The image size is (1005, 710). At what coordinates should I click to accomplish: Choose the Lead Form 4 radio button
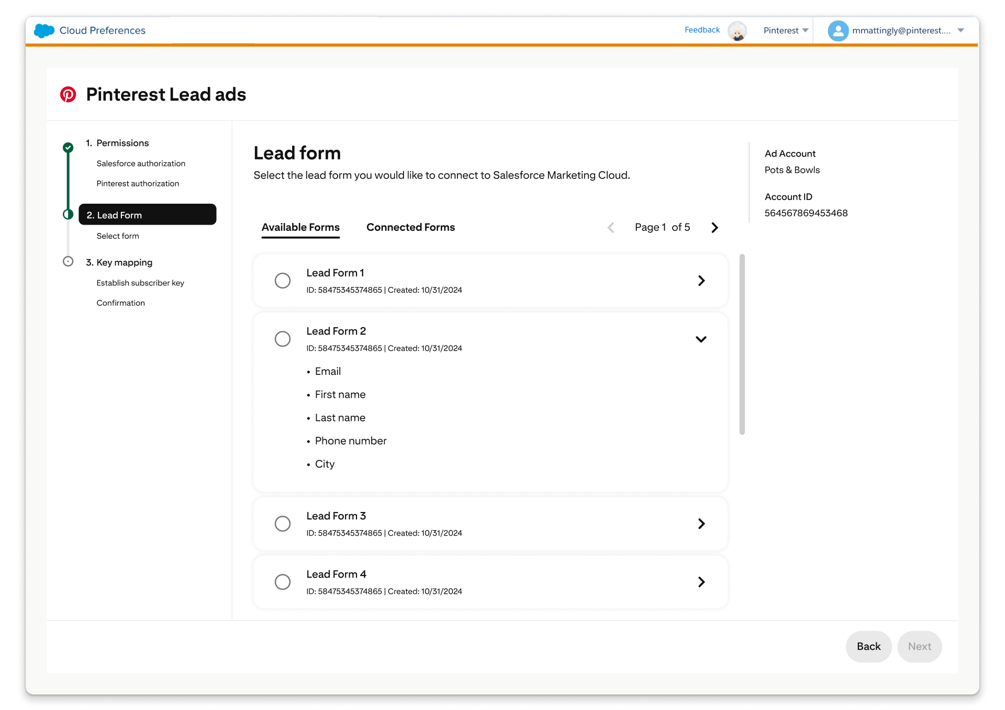tap(283, 582)
